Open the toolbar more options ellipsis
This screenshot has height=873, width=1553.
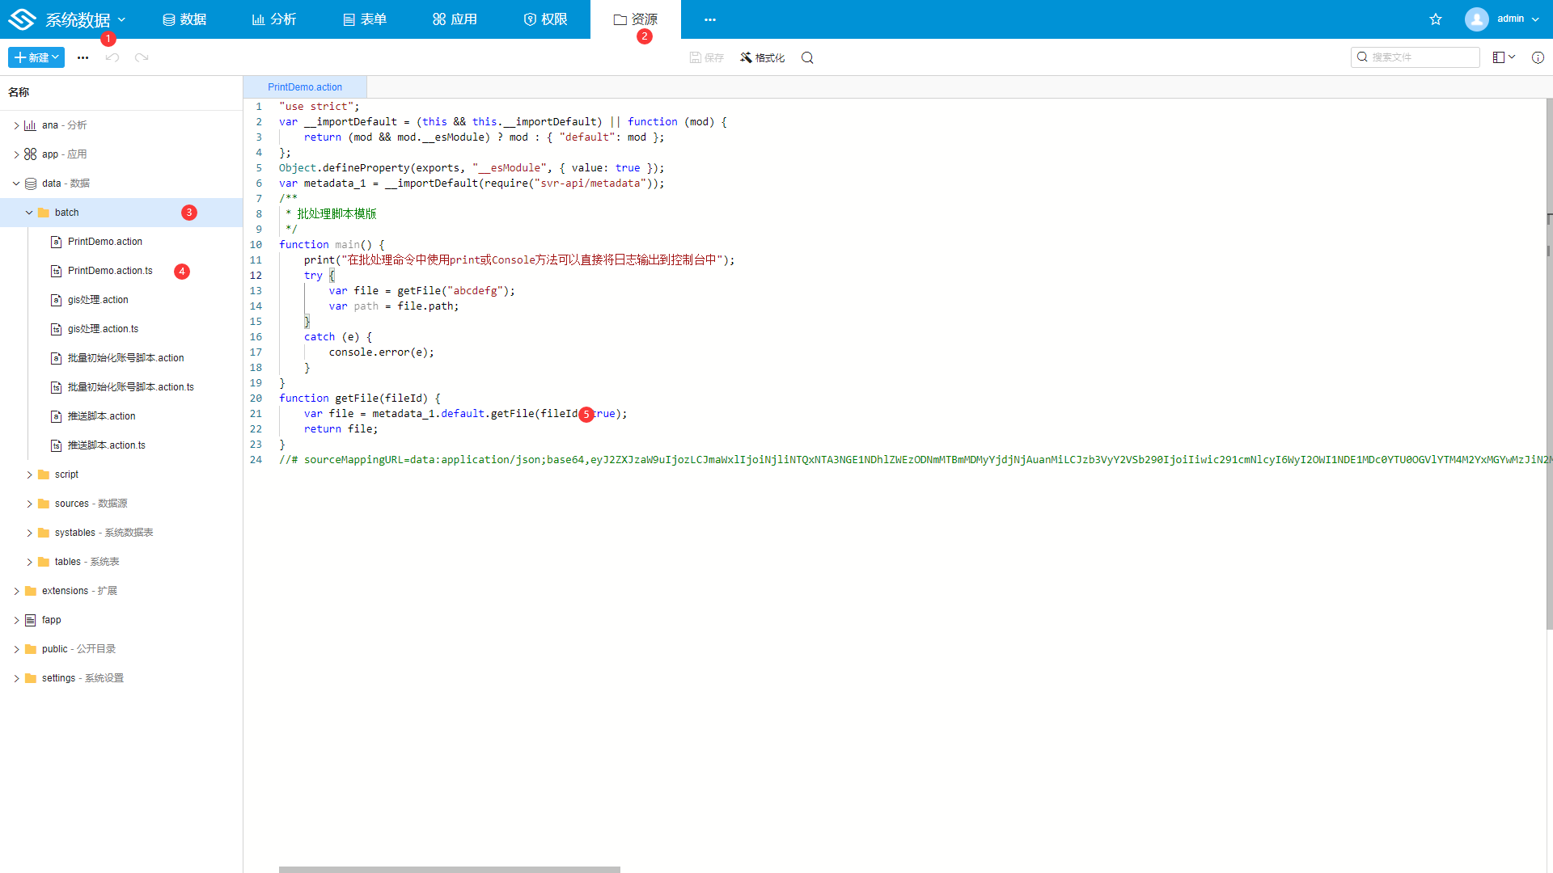[x=83, y=57]
